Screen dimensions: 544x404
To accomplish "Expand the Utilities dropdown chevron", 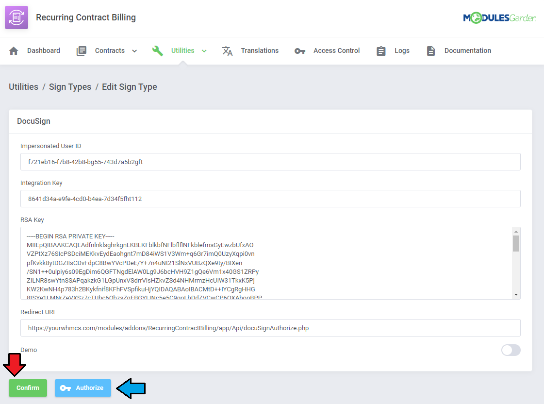I will [204, 51].
